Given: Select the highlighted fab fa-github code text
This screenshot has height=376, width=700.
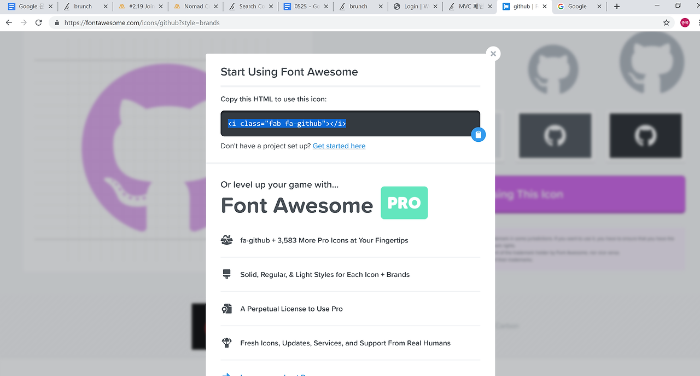Looking at the screenshot, I should 287,124.
